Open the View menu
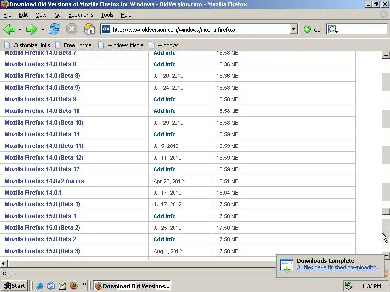The image size is (390, 292). [41, 15]
